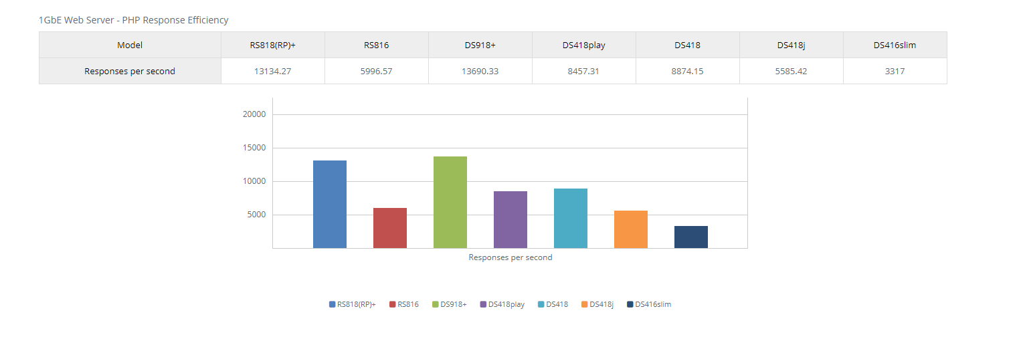The image size is (1021, 341).
Task: Select the DS418j legend label
Action: [601, 304]
